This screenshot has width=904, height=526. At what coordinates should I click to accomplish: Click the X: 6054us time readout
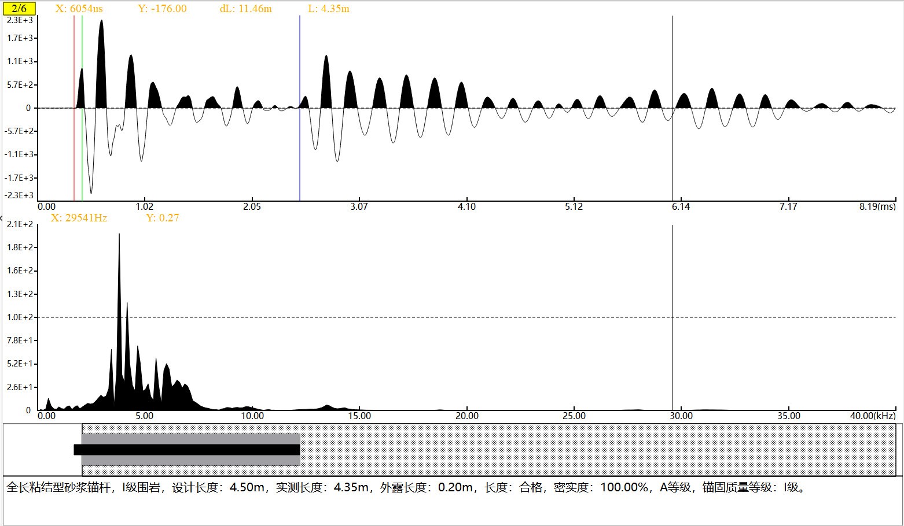pyautogui.click(x=79, y=9)
